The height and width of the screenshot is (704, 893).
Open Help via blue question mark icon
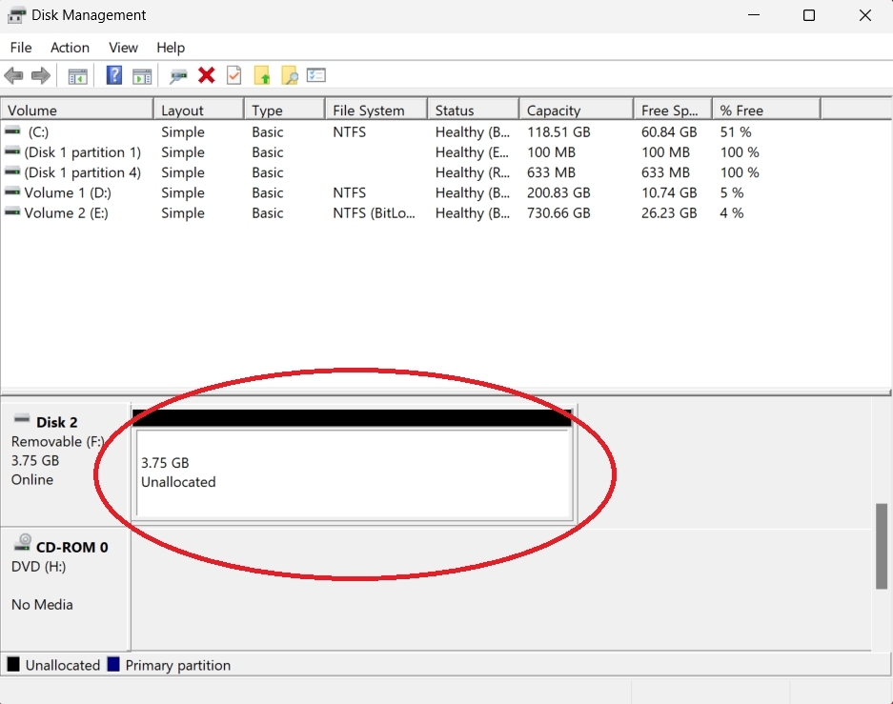click(113, 76)
